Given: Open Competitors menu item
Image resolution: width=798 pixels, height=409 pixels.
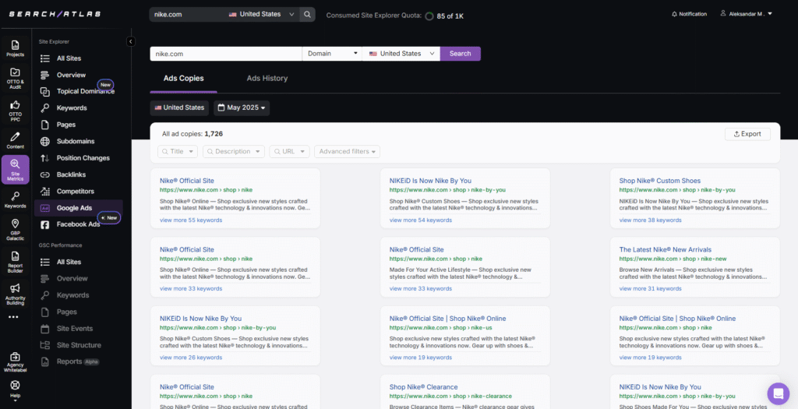Looking at the screenshot, I should point(76,192).
